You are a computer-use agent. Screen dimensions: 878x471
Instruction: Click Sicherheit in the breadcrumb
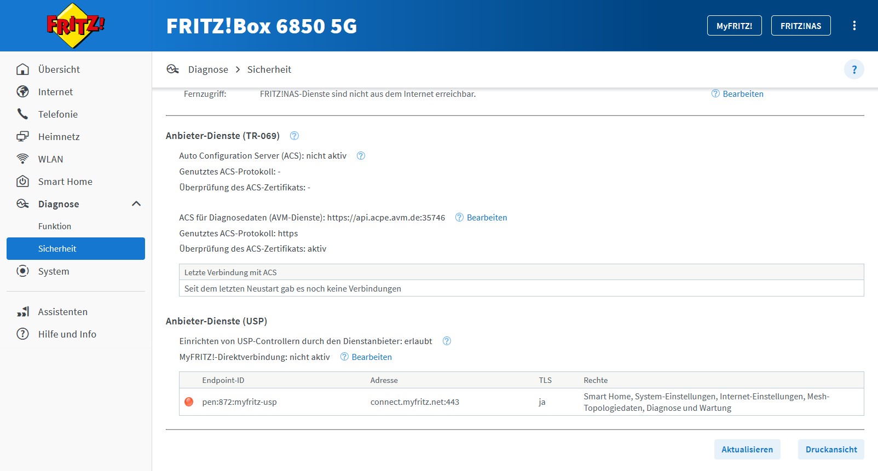[269, 69]
